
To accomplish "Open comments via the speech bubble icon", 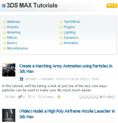I will click(30, 97).
